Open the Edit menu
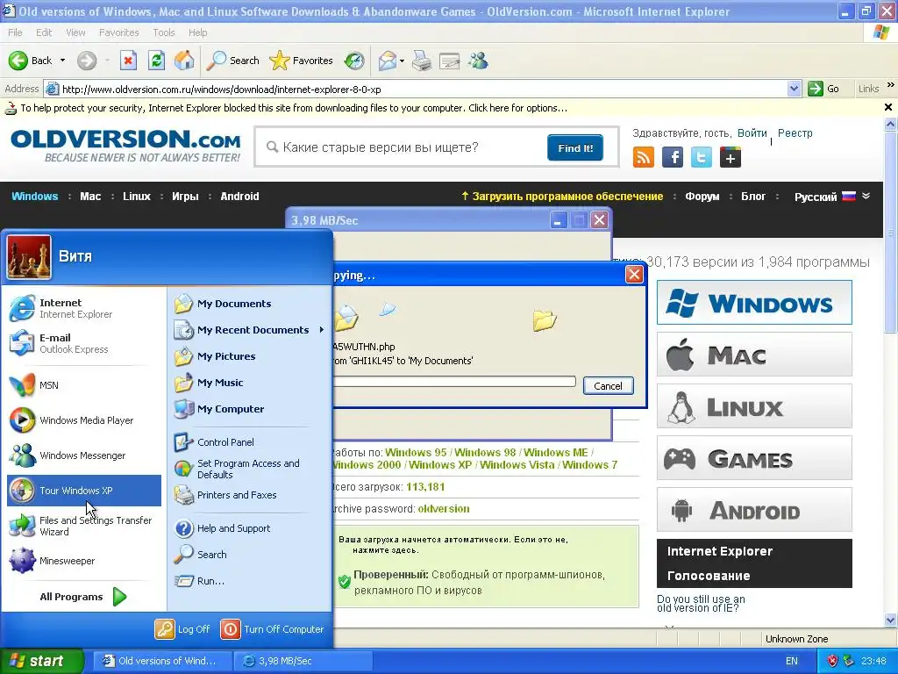The height and width of the screenshot is (674, 898). click(x=44, y=32)
